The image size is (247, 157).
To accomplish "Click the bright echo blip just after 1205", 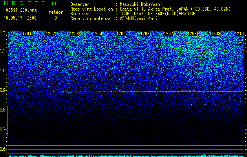I will click(124, 117).
